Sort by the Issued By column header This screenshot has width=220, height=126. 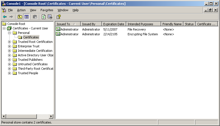pyautogui.click(x=91, y=24)
